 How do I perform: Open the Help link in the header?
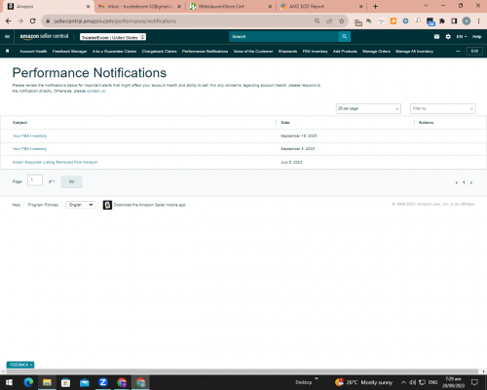click(476, 37)
